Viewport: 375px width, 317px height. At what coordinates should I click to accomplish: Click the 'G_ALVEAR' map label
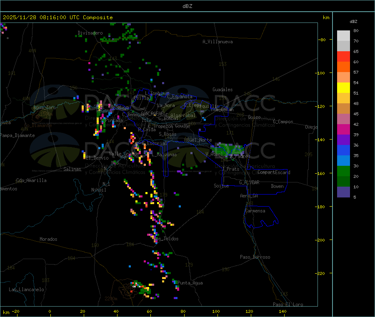[x=249, y=182]
